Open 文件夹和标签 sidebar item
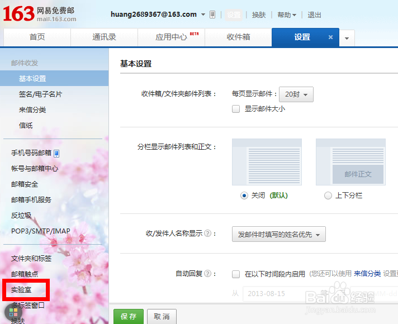The width and height of the screenshot is (398, 324). (x=31, y=259)
